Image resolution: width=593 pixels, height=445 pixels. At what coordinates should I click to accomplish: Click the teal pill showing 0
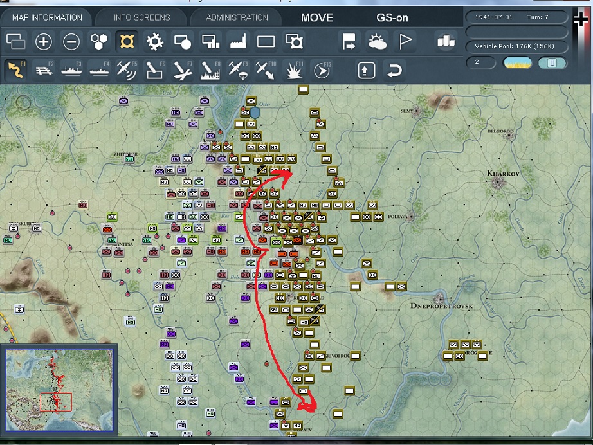[552, 62]
